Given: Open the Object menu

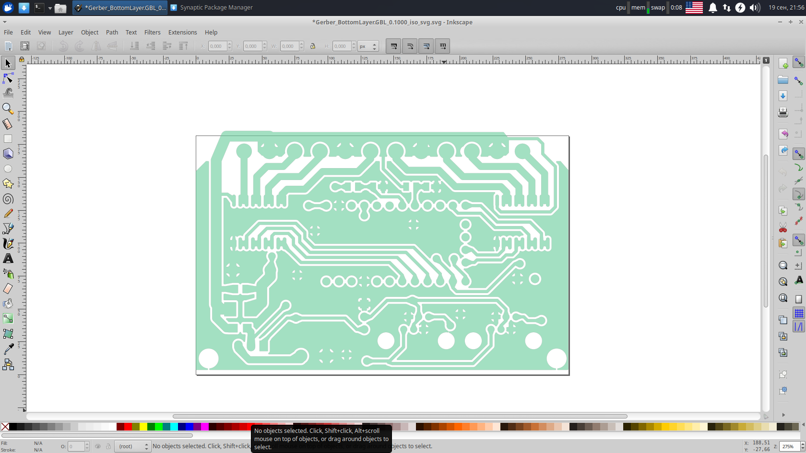Looking at the screenshot, I should (x=90, y=33).
